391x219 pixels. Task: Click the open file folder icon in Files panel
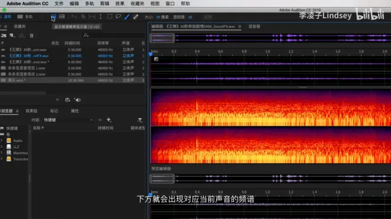click(x=4, y=35)
